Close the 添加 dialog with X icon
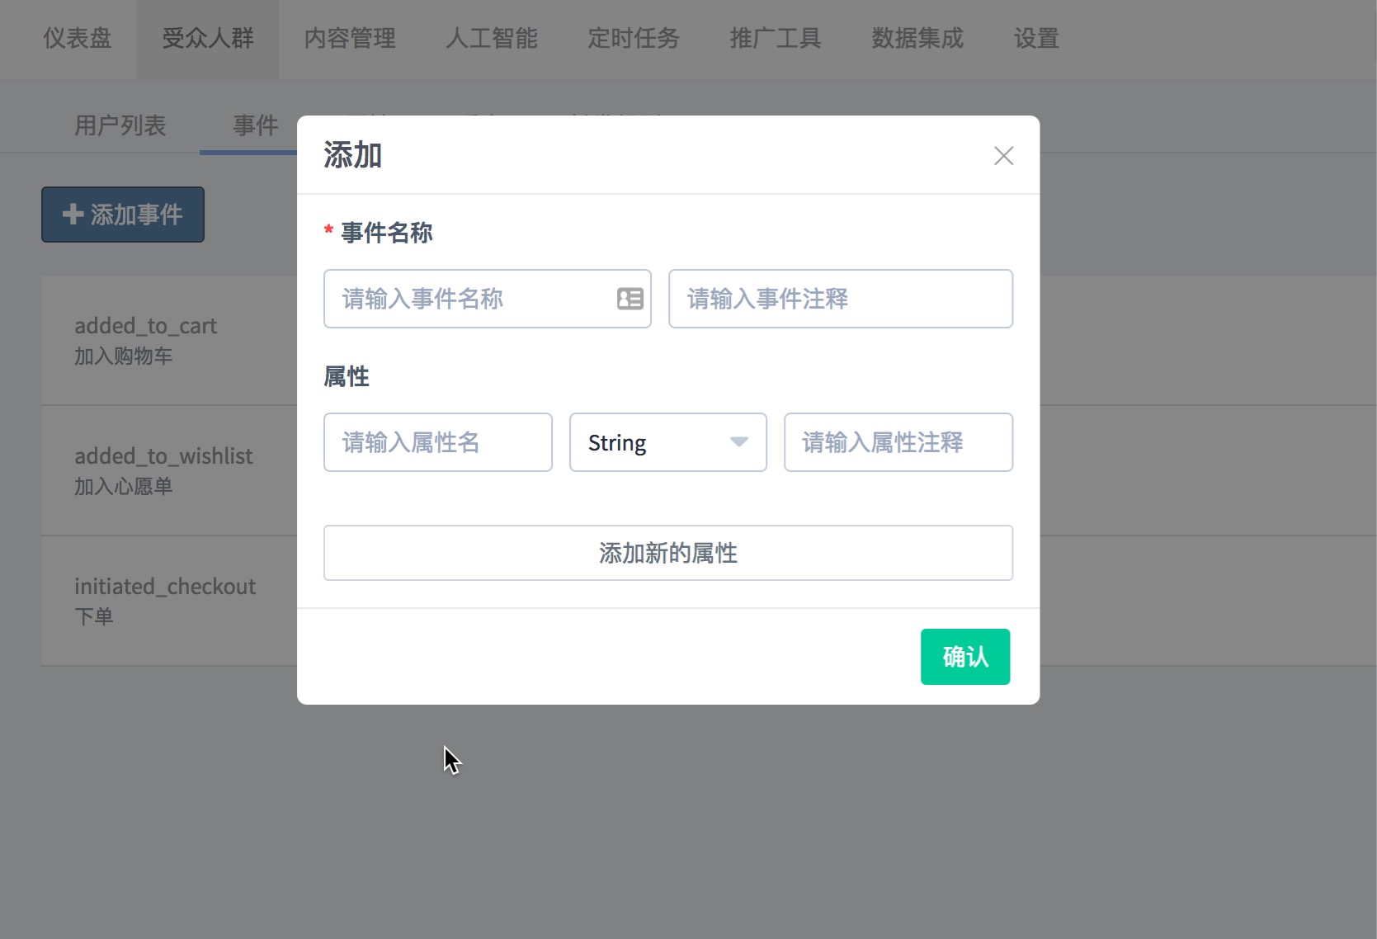Screen dimensions: 1377x939 (x=1003, y=156)
